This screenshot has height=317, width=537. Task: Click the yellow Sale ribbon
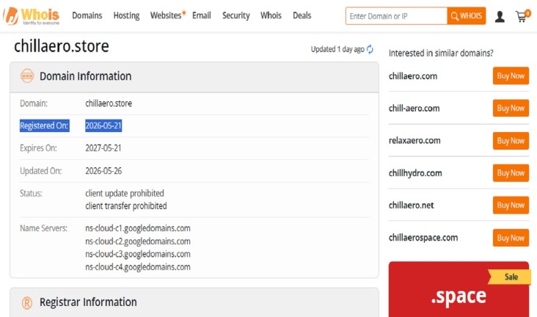click(510, 277)
